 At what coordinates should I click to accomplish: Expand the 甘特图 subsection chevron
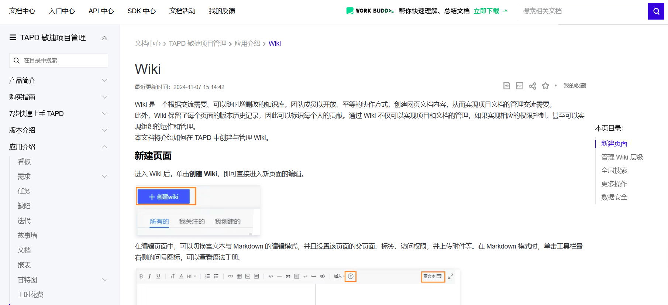[105, 280]
